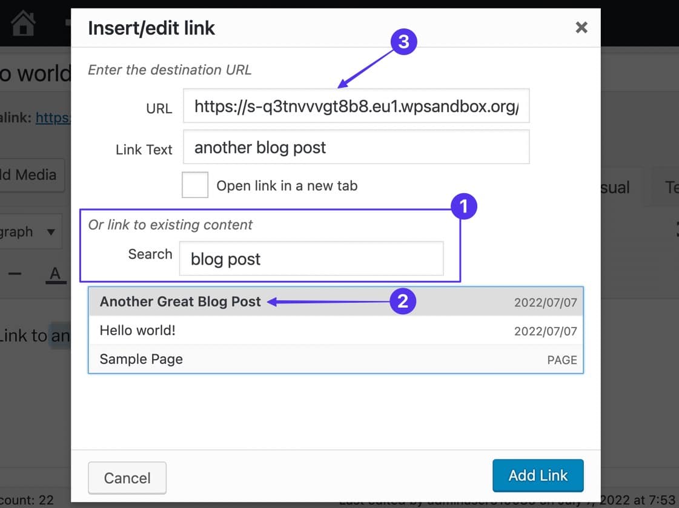The image size is (679, 508).
Task: Open the text color tool
Action: coord(55,272)
